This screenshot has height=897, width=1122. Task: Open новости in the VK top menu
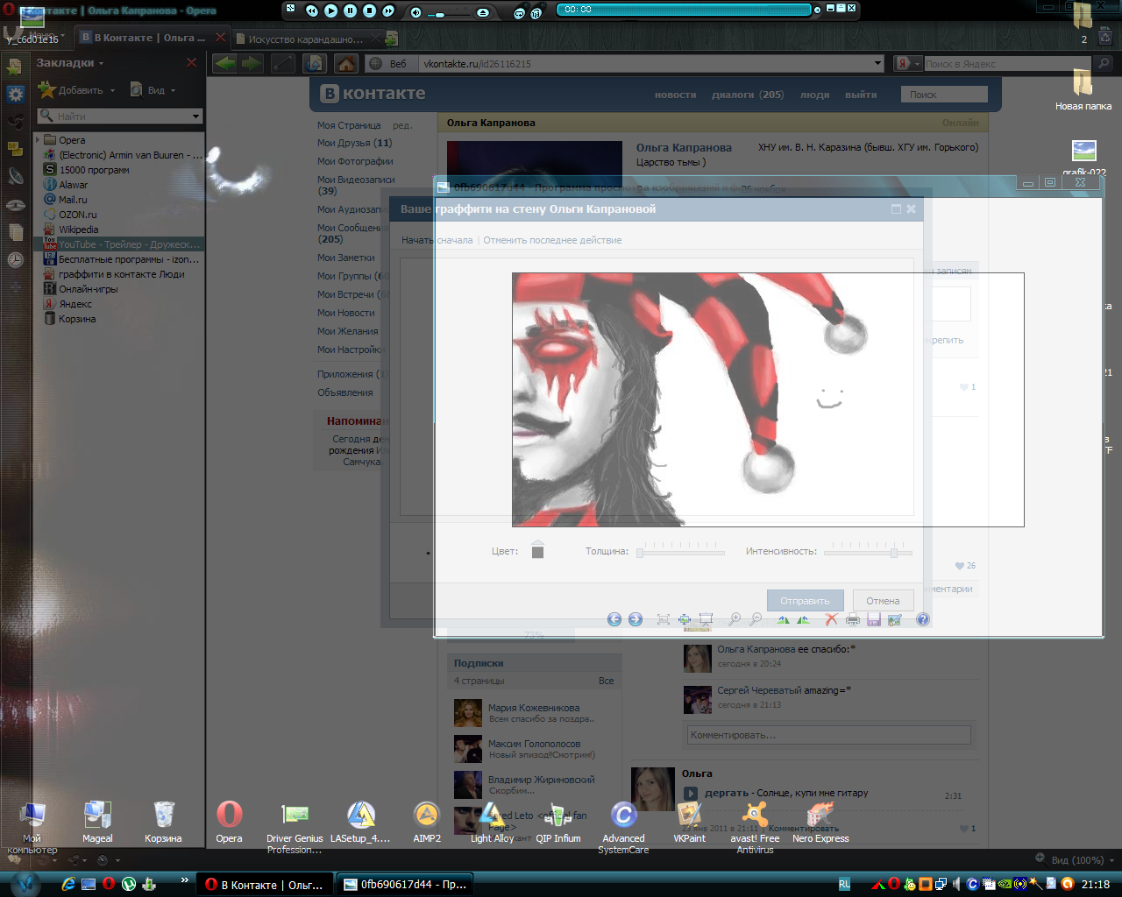click(x=675, y=95)
